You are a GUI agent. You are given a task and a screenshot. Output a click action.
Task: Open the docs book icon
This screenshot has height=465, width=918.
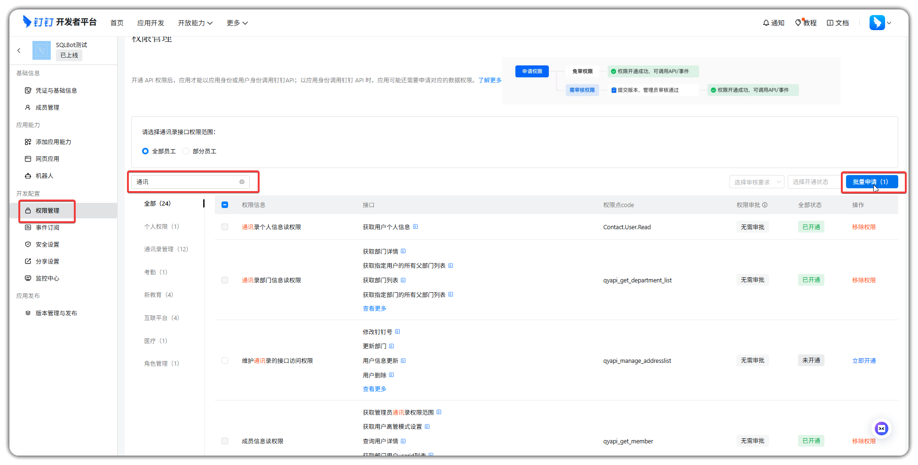coord(830,23)
